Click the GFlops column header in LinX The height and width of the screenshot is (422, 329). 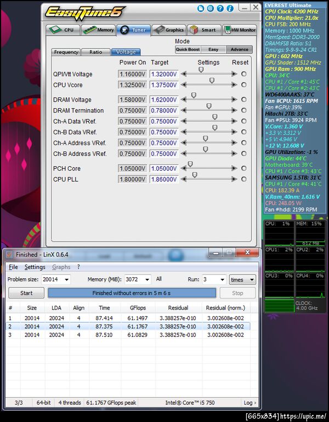point(138,308)
